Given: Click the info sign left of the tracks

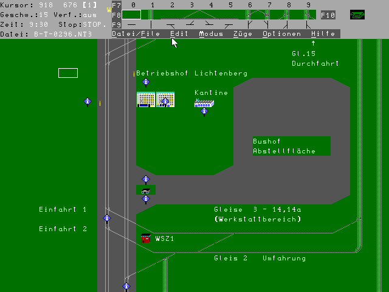Looking at the screenshot, I should point(88,102).
